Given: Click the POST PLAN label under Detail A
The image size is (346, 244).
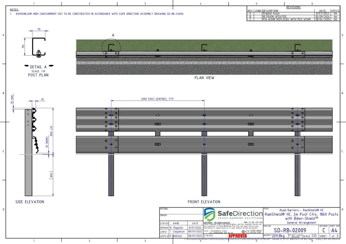Looking at the screenshot, I should tap(38, 75).
